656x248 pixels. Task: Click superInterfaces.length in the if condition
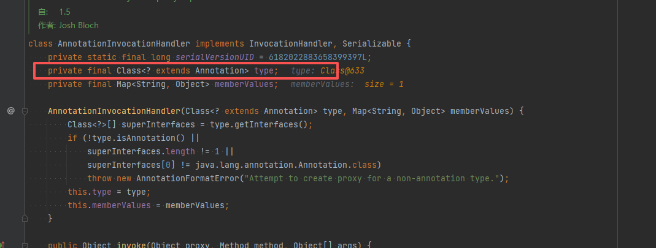[141, 152]
